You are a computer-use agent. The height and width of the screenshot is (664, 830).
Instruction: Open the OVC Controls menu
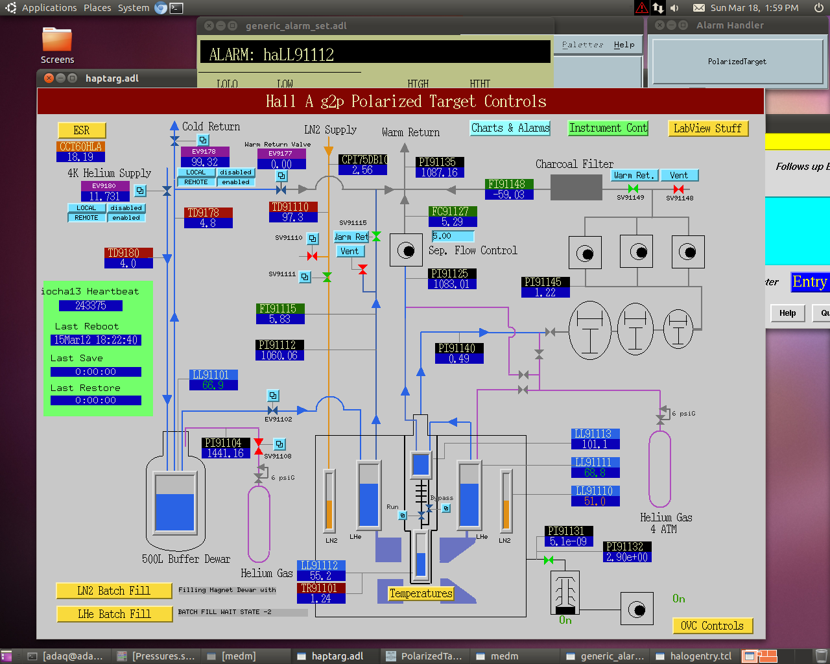(x=713, y=626)
